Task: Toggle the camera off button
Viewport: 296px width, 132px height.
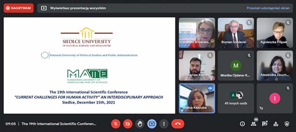Action: point(127,124)
